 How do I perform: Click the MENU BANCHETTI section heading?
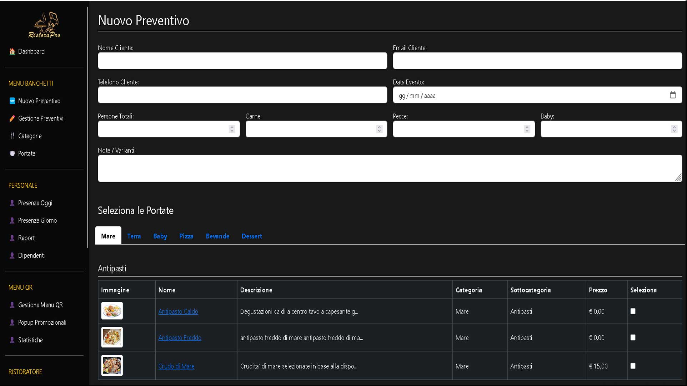(31, 83)
